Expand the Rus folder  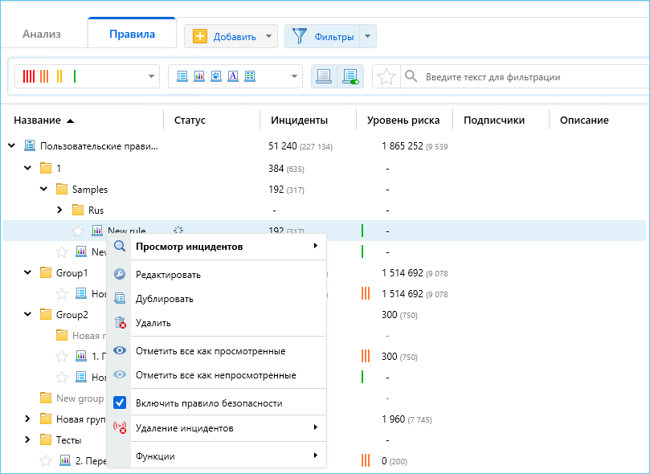(59, 210)
